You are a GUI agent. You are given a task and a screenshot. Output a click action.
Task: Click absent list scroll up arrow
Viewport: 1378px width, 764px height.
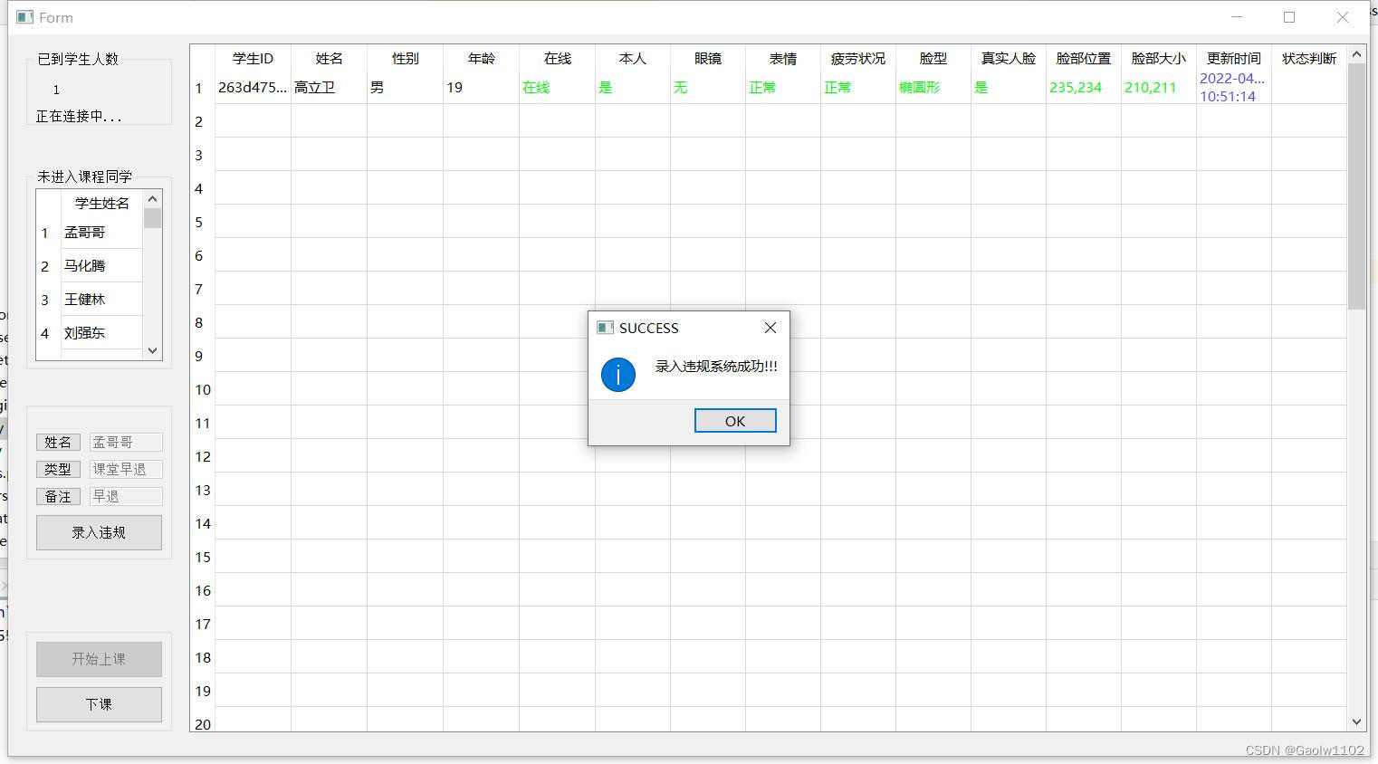(x=152, y=199)
